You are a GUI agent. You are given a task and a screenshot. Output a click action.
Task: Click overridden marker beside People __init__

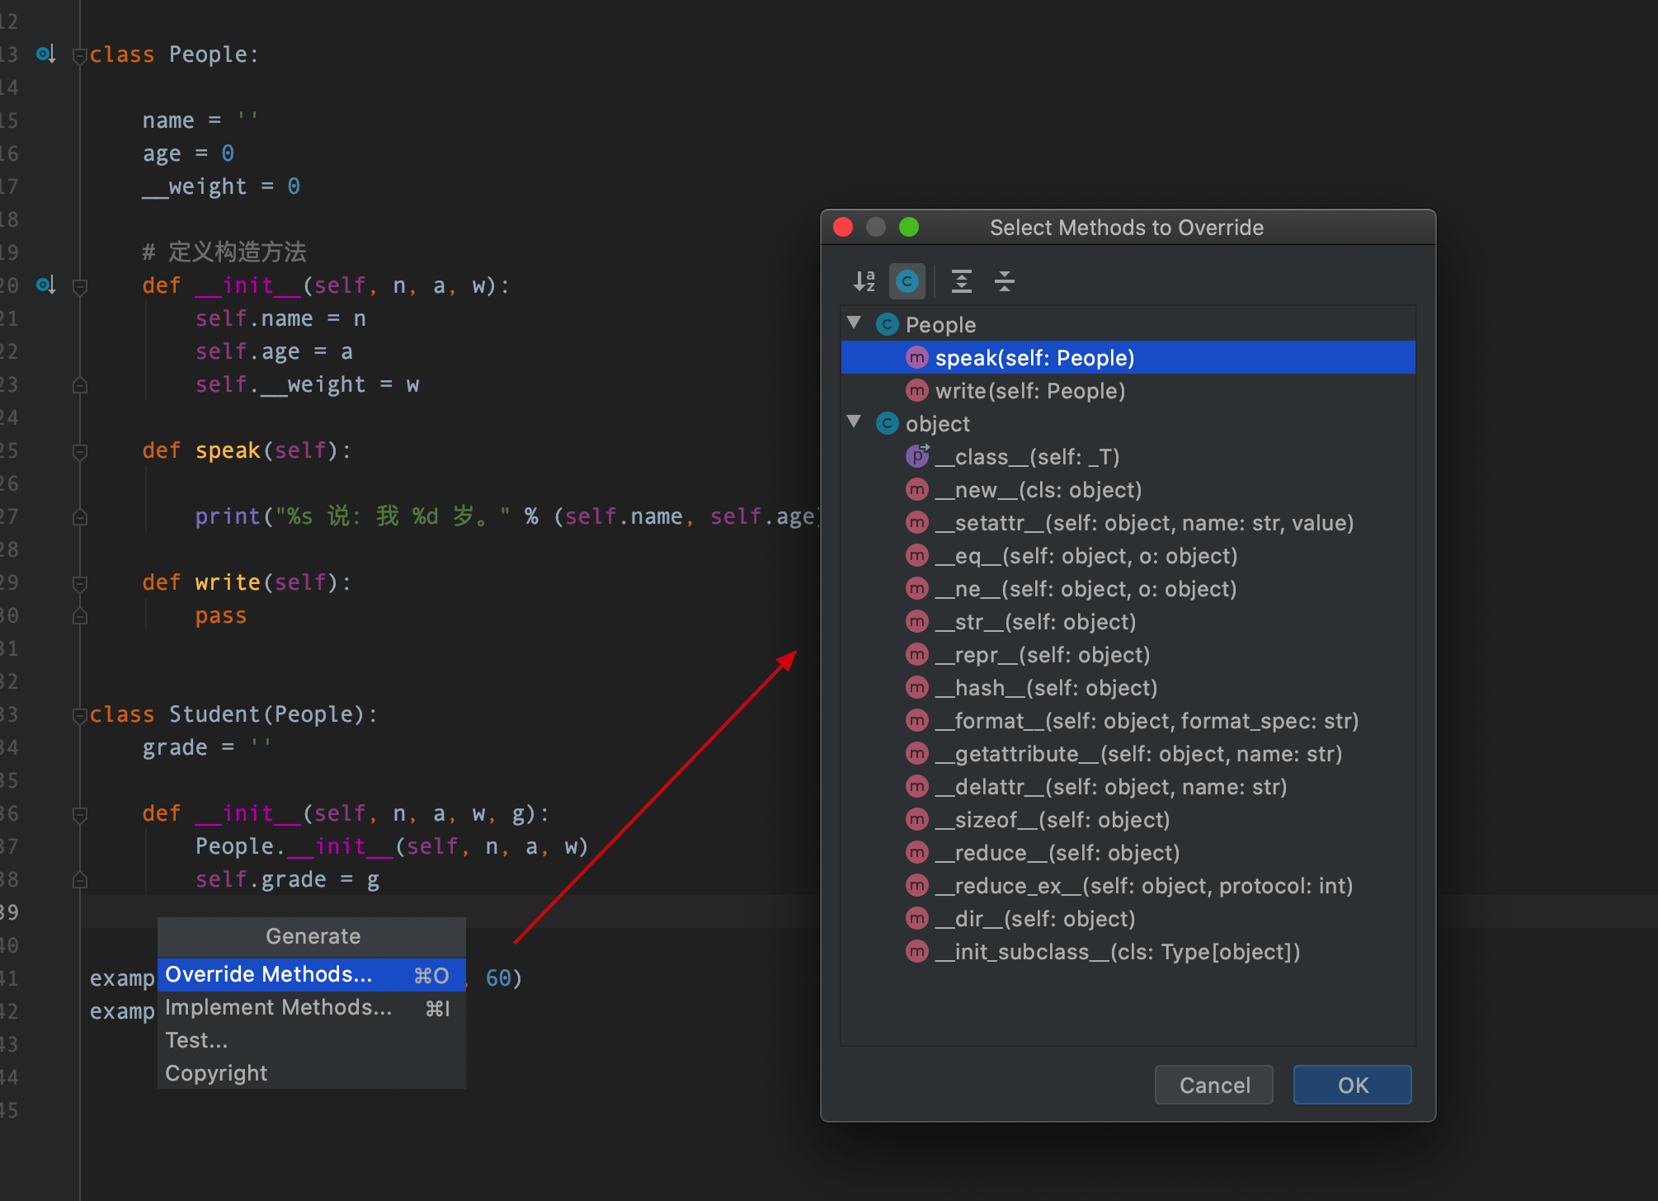(x=45, y=285)
